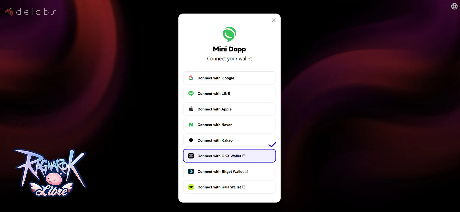Click the Bitget Wallet arrow icon

pyautogui.click(x=191, y=172)
